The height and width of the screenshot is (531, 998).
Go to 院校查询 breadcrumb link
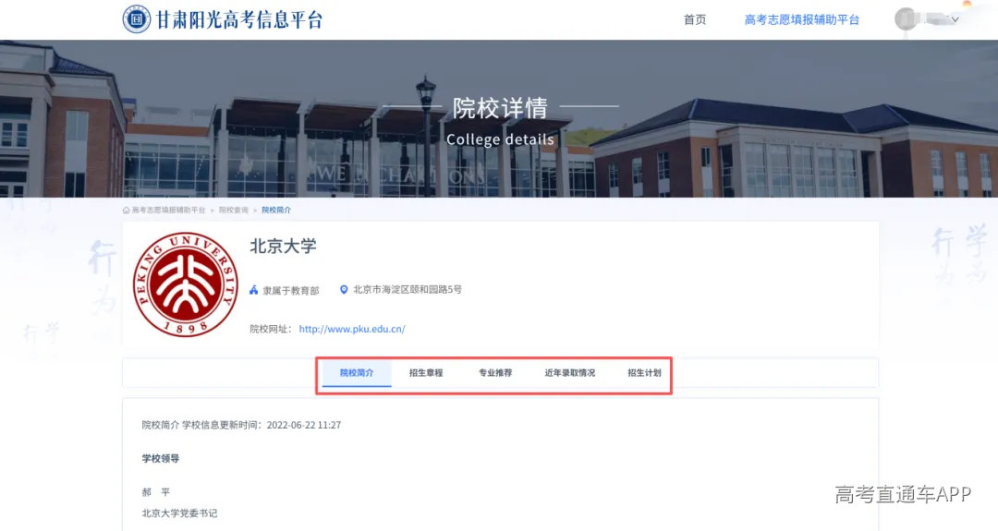pyautogui.click(x=233, y=210)
